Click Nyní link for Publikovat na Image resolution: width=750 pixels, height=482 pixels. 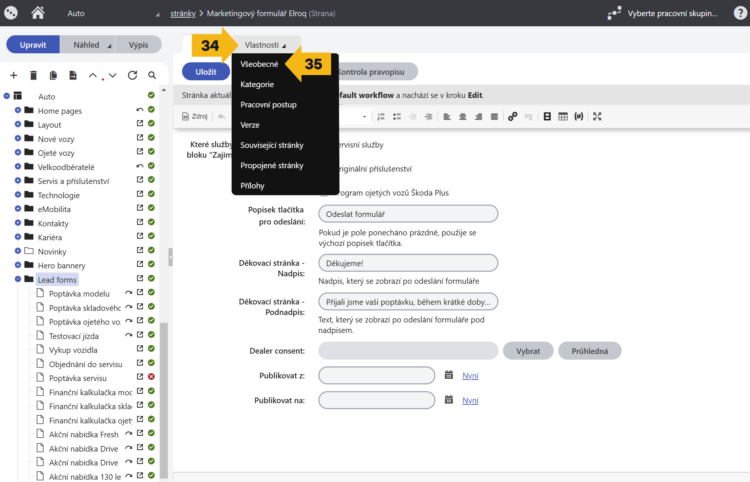click(470, 400)
